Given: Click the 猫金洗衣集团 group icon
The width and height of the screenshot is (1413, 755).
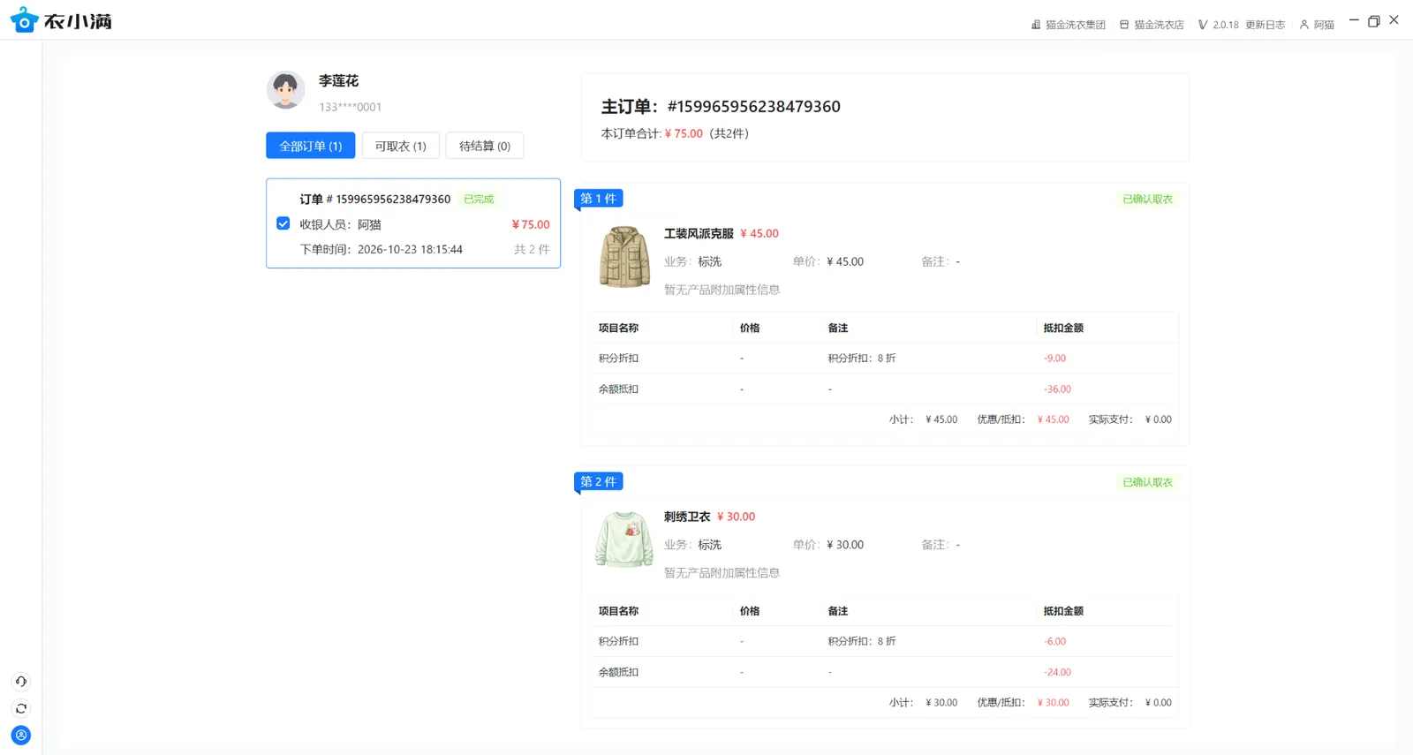Looking at the screenshot, I should [1036, 25].
